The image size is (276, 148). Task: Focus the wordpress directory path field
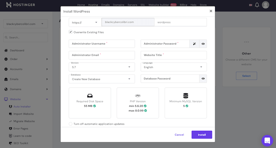tap(180, 22)
